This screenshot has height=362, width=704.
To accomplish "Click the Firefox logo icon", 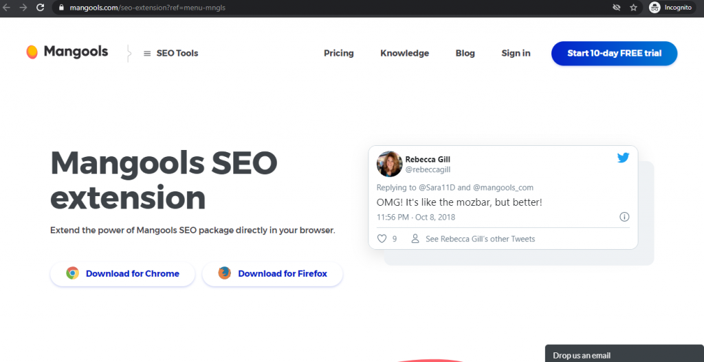I will [225, 273].
